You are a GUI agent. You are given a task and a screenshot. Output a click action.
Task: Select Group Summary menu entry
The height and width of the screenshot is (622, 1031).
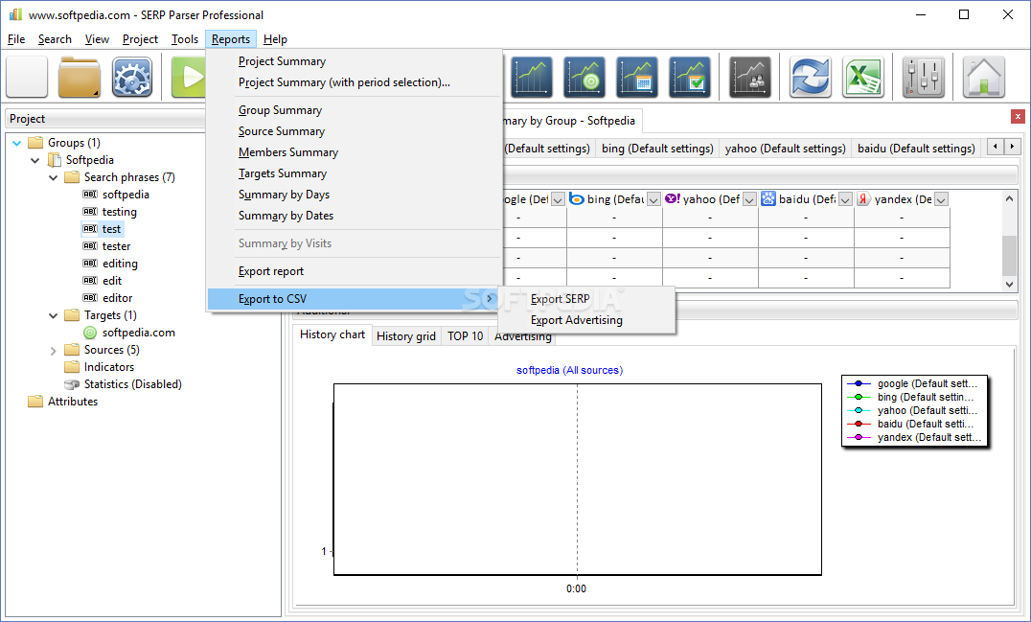(x=280, y=110)
